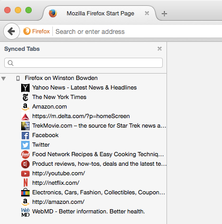Open the Twitter synced tab

41,145
